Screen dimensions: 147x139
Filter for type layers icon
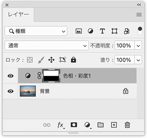click(102, 31)
